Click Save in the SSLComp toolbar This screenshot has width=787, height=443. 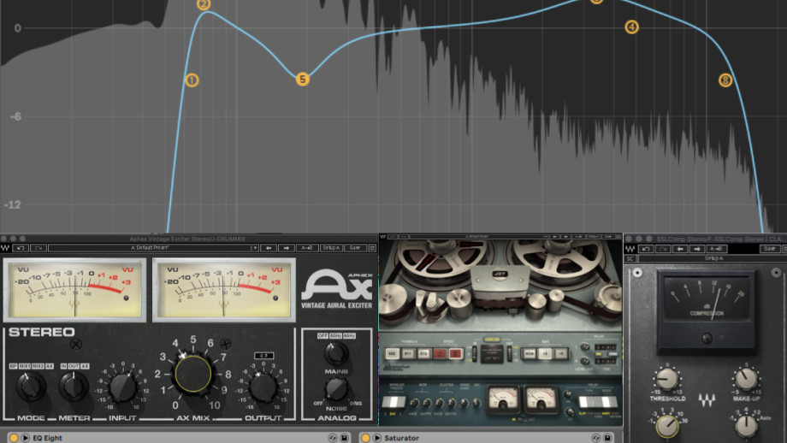(768, 249)
